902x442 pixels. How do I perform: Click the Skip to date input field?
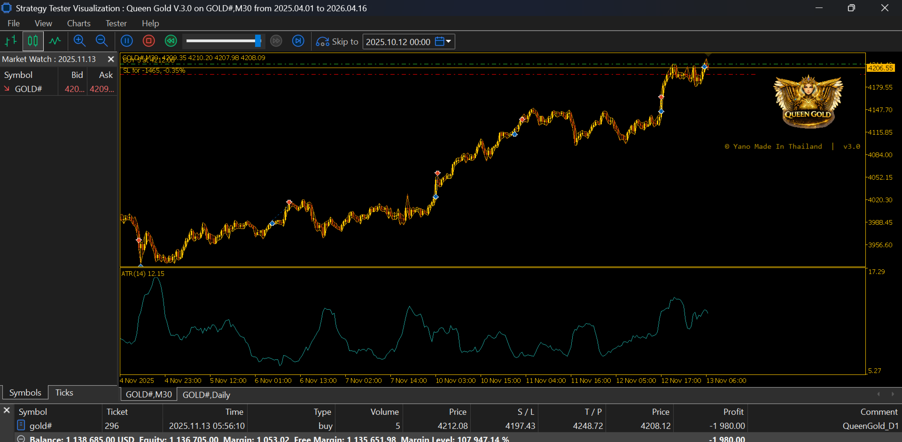click(x=398, y=42)
